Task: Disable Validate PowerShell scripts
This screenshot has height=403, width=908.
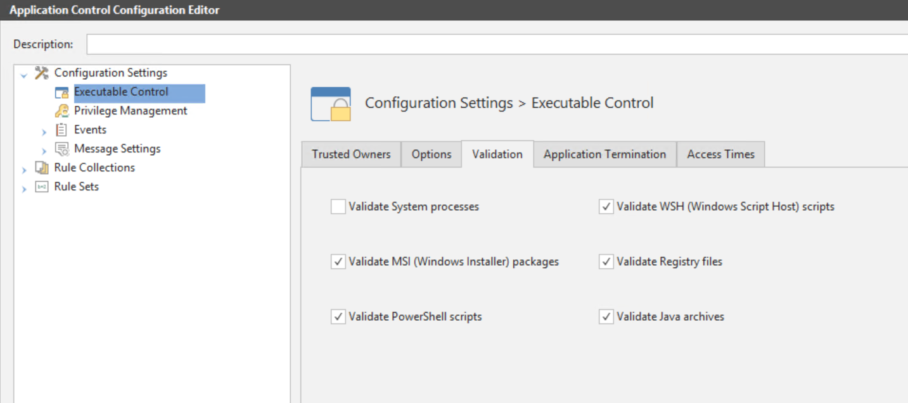Action: point(338,316)
